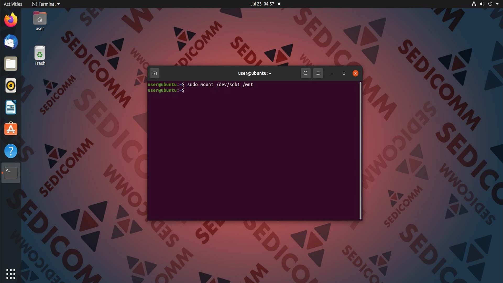The image size is (503, 283).
Task: Select the Terminal icon in the dock
Action: [x=11, y=173]
